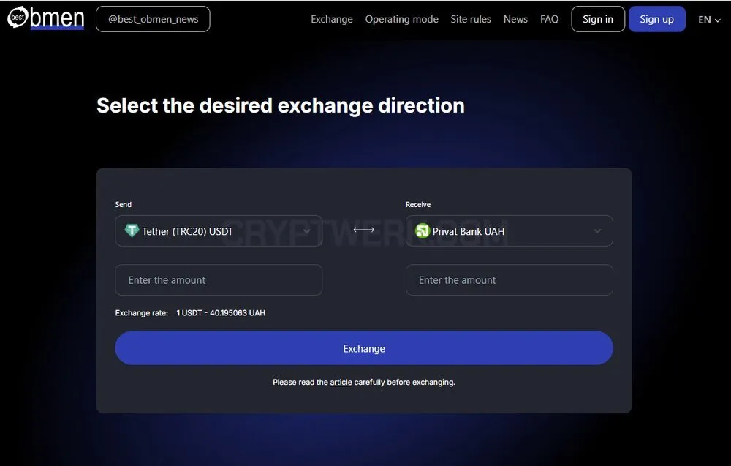731x466 pixels.
Task: Open the EN language selector
Action: [709, 20]
